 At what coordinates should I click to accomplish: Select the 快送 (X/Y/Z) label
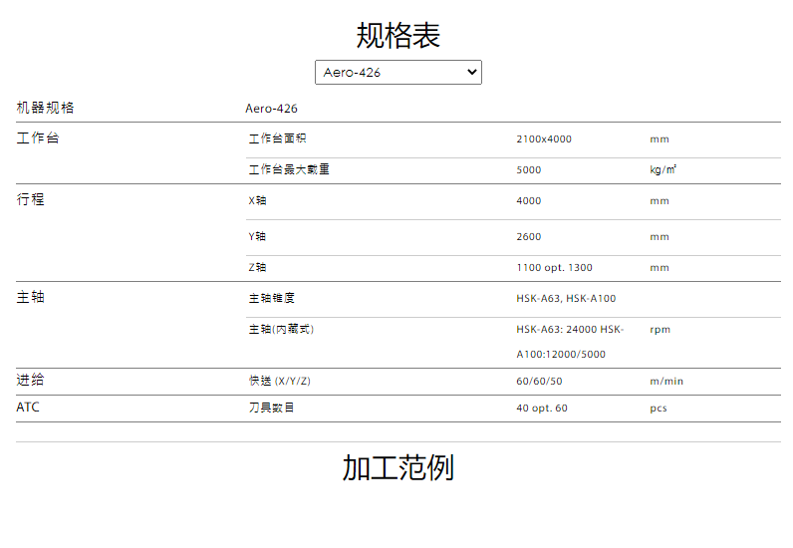pos(280,381)
